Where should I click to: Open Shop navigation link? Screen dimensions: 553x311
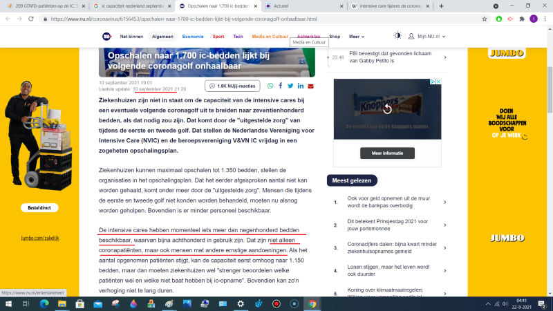coord(335,37)
